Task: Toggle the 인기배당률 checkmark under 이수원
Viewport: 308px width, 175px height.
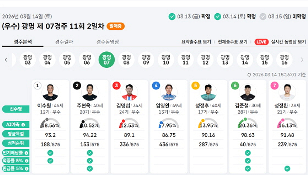Action: (x=50, y=152)
